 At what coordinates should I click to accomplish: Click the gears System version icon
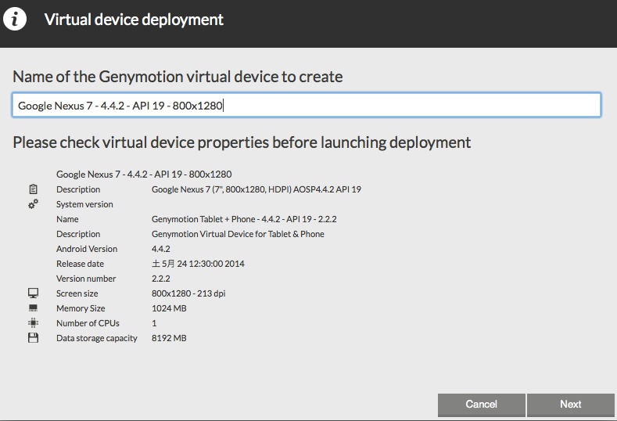pos(33,204)
